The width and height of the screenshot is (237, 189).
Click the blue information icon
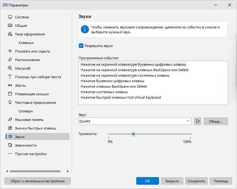[x=85, y=29]
